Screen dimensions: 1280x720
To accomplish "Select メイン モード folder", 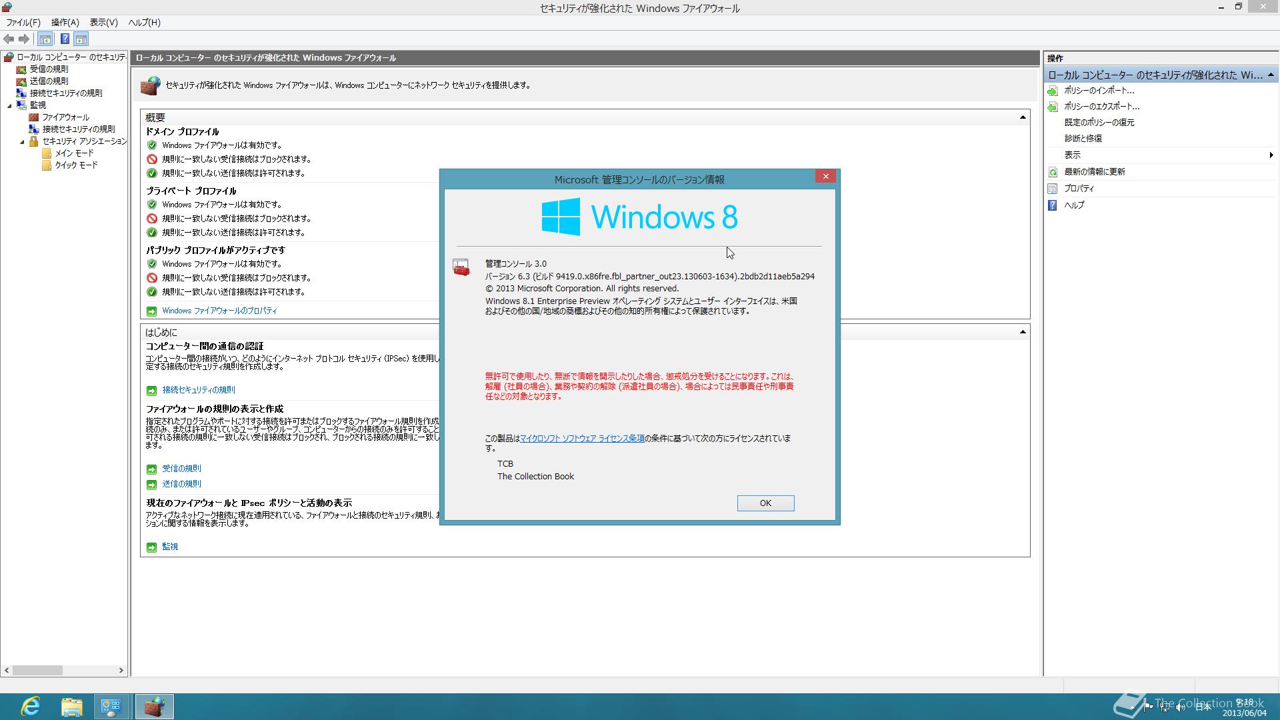I will (x=74, y=153).
